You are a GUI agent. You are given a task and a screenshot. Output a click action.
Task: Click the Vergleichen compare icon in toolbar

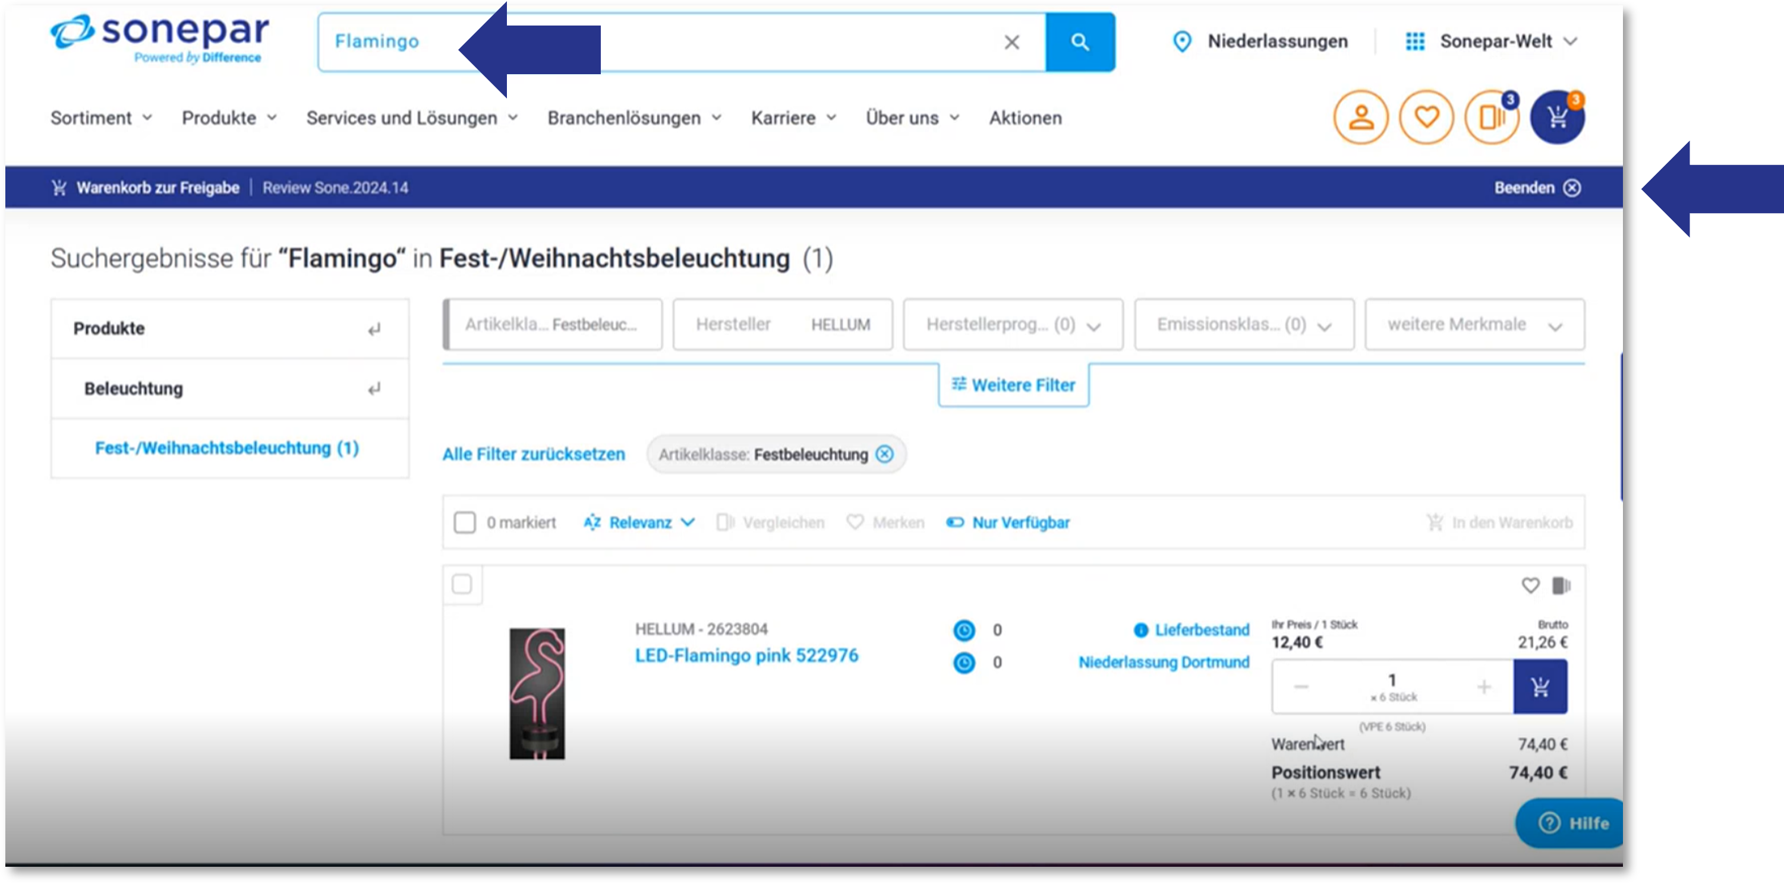click(725, 521)
